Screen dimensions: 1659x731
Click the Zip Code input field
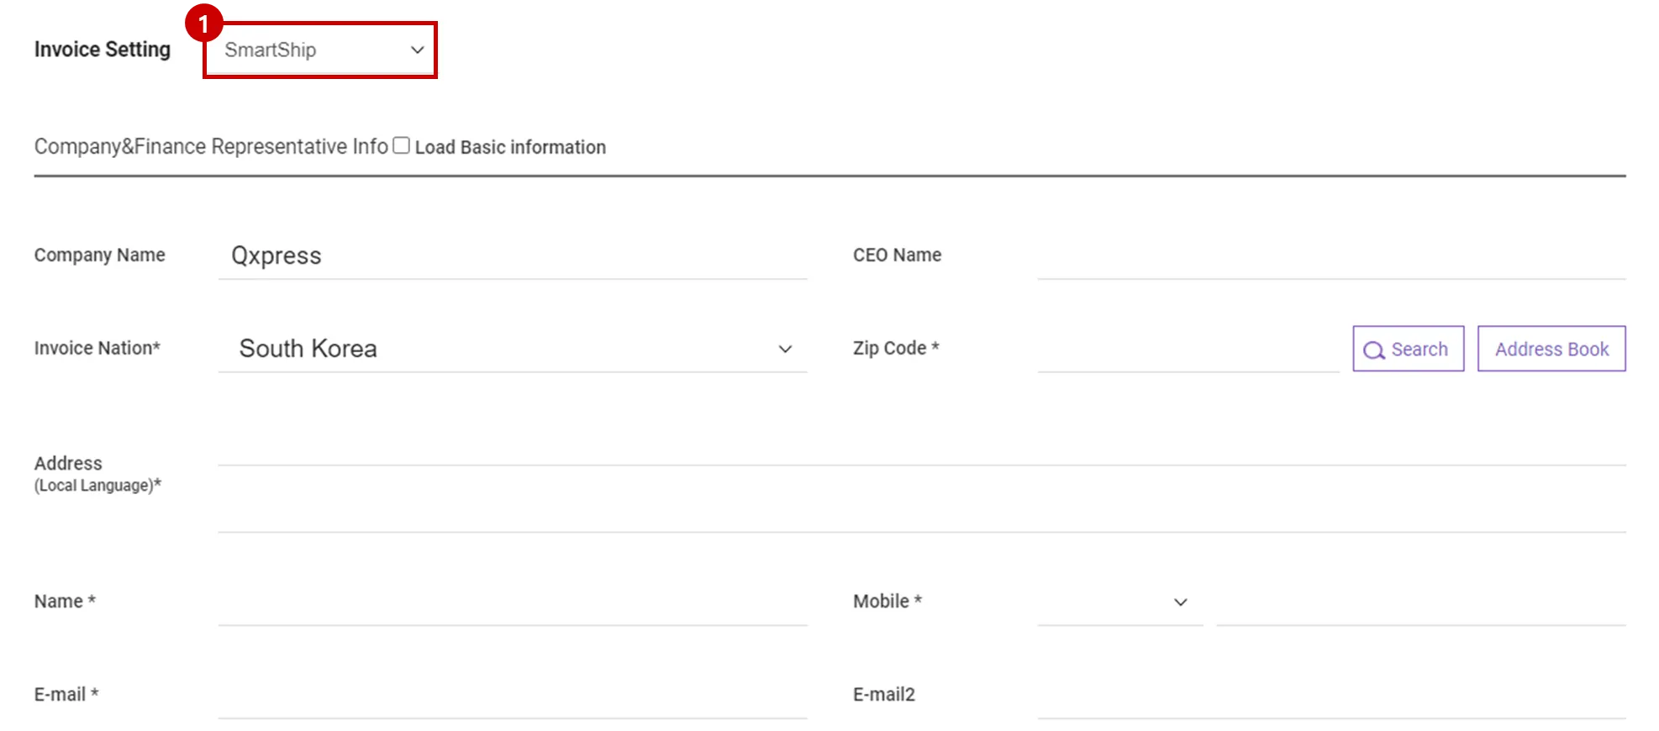[1188, 350]
